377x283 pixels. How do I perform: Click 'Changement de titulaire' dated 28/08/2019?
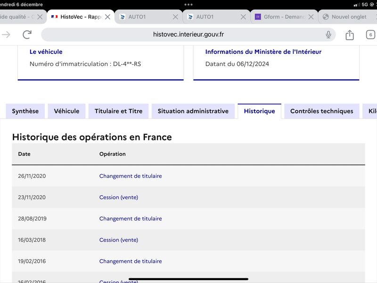click(131, 218)
